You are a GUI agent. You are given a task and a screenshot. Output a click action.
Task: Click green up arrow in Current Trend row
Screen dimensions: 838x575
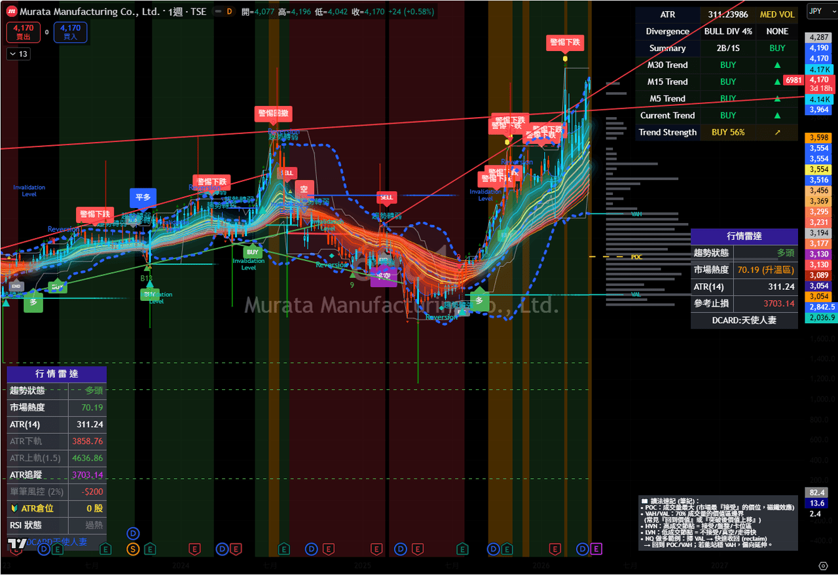(x=777, y=115)
